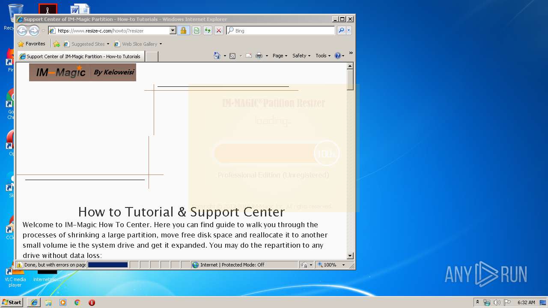Click the status bar loading progress bar
This screenshot has width=548, height=308.
coord(108,265)
